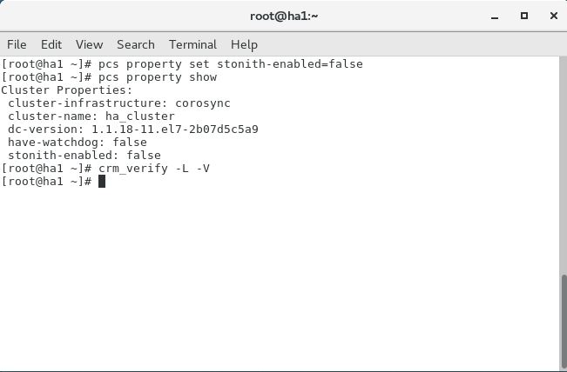Maximize the terminal window
The height and width of the screenshot is (372, 567).
524,16
